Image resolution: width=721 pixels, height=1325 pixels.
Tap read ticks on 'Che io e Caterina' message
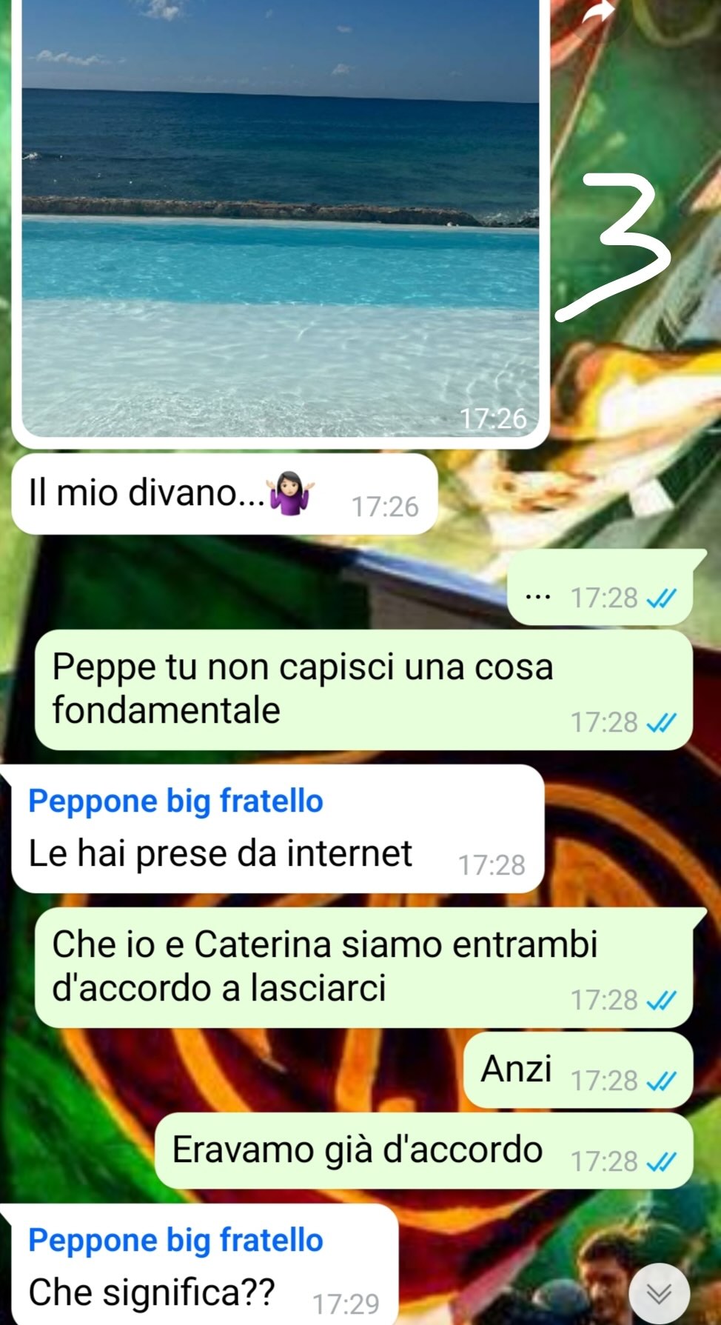click(x=661, y=1001)
